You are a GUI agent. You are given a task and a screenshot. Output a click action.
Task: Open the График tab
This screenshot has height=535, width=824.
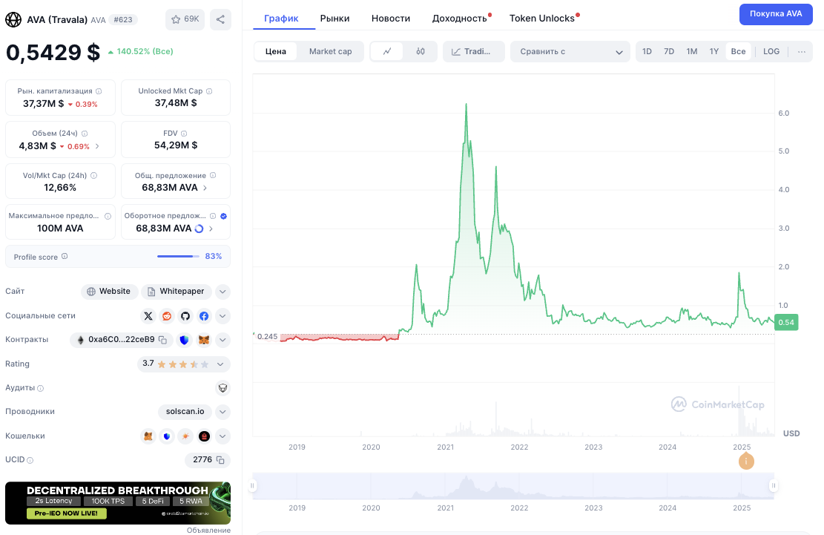point(281,19)
